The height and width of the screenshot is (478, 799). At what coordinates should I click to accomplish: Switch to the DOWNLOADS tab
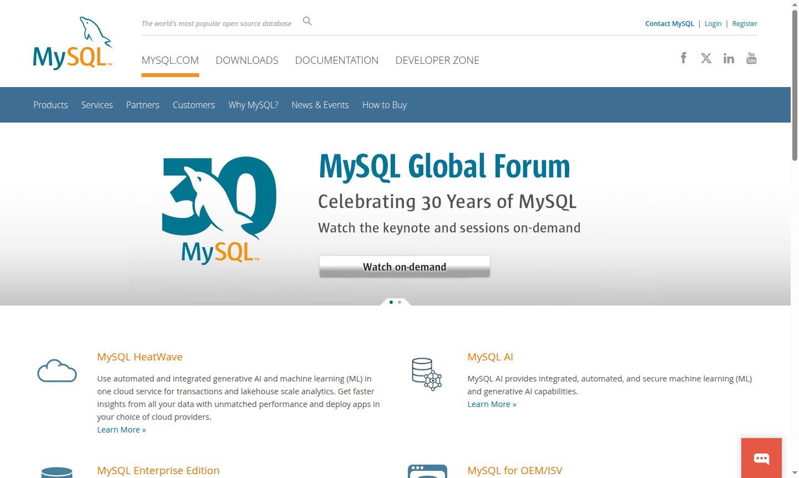point(247,60)
